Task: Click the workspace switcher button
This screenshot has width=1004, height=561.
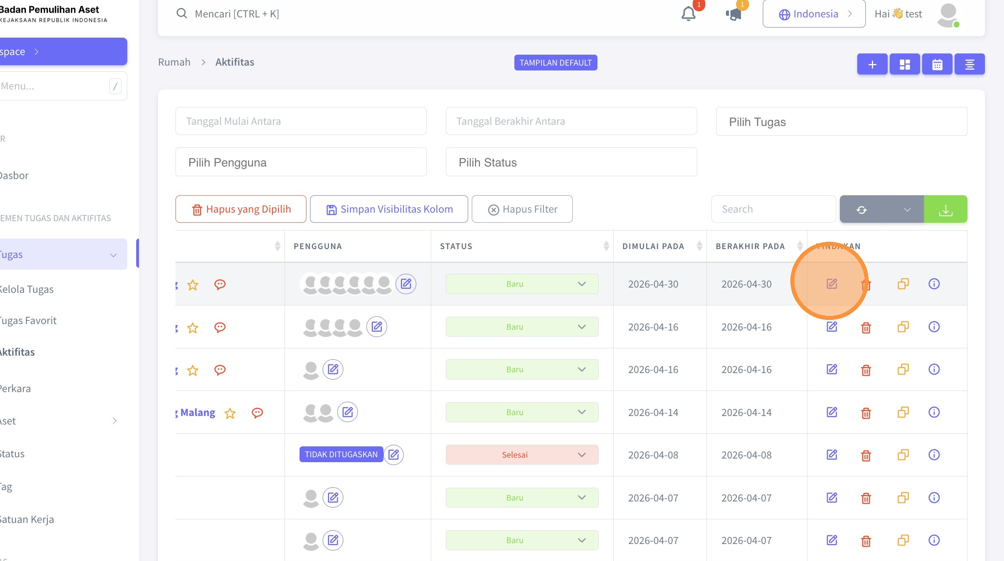Action: point(63,51)
